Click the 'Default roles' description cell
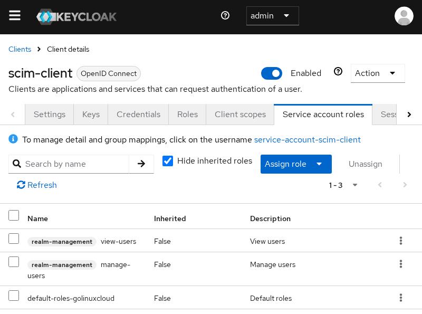This screenshot has height=314, width=422. click(271, 298)
